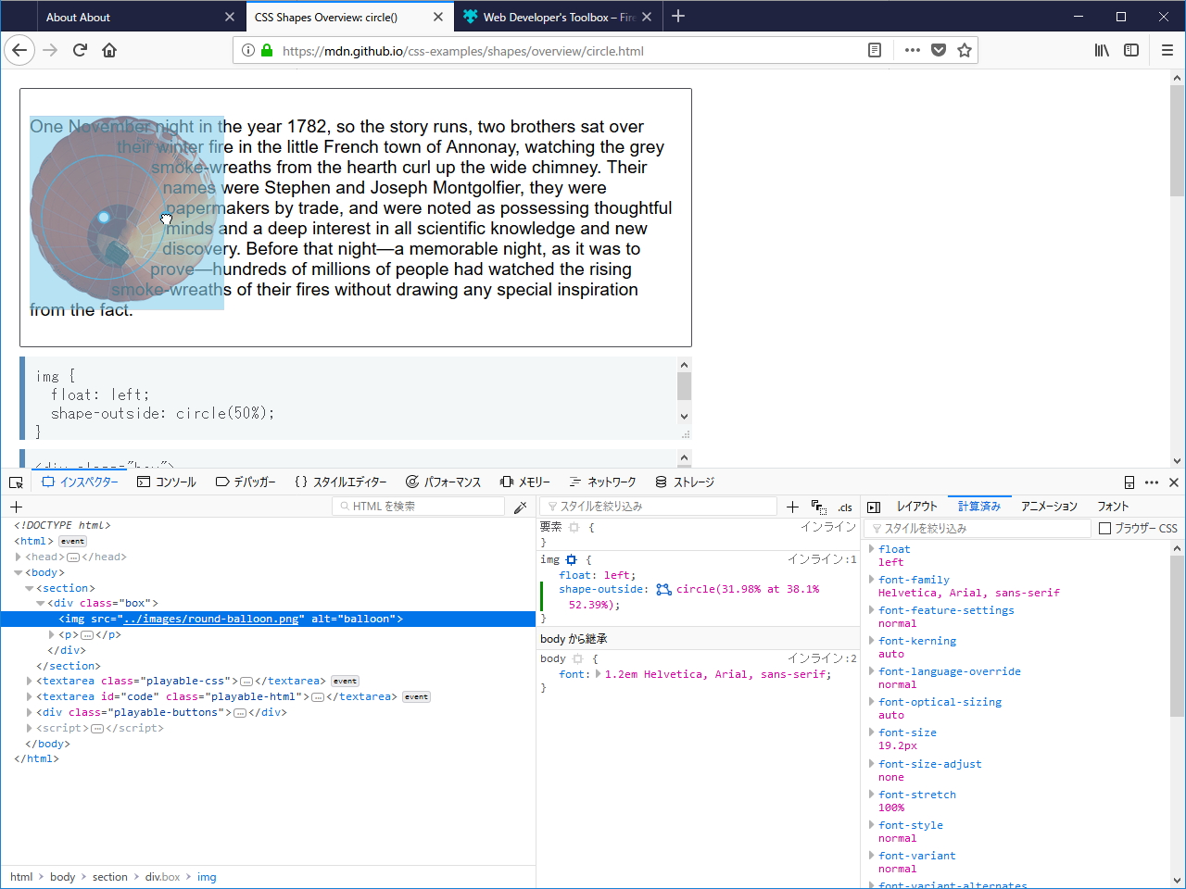Click the HTML を検索 search field
The height and width of the screenshot is (889, 1186).
tap(417, 506)
